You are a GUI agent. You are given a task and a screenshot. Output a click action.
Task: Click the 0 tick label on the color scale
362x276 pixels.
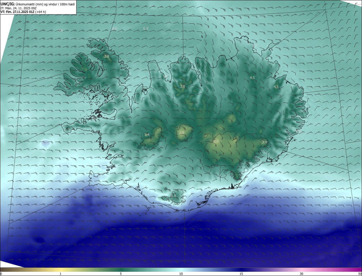1,274
